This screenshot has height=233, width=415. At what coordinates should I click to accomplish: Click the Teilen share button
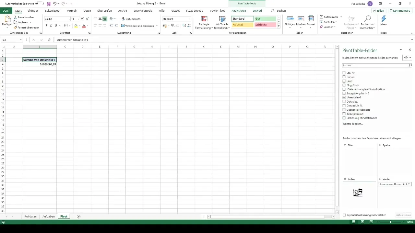tap(379, 11)
